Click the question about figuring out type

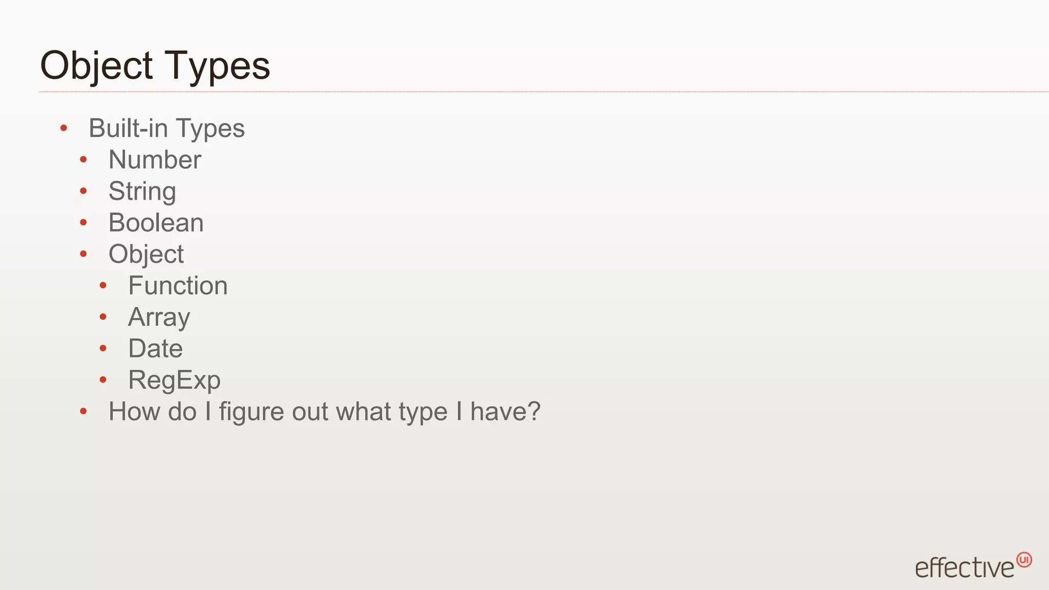click(324, 412)
